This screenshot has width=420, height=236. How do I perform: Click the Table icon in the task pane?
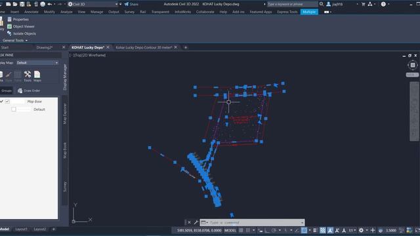pyautogui.click(x=18, y=76)
